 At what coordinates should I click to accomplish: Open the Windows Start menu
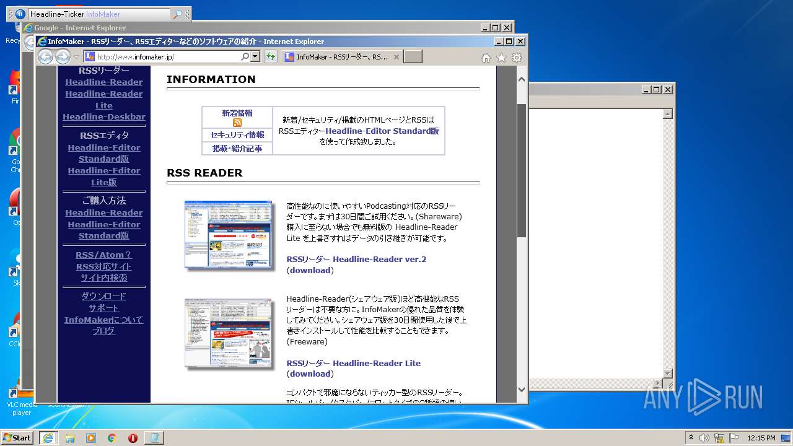[17, 437]
